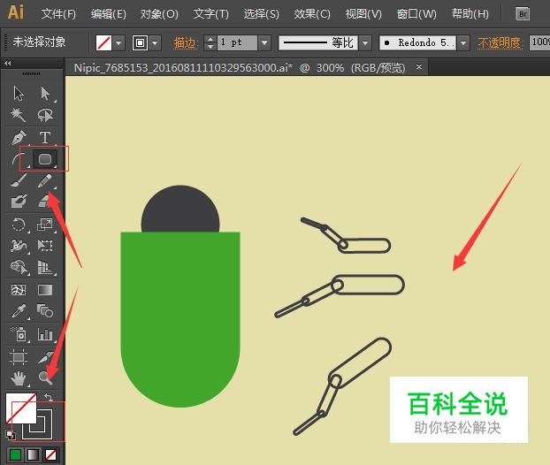This screenshot has height=465, width=550.
Task: Select the Slice tool
Action: pos(45,356)
